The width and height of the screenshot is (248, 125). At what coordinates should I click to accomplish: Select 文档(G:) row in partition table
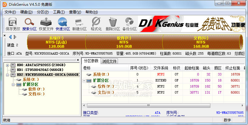pyautogui.click(x=163, y=92)
